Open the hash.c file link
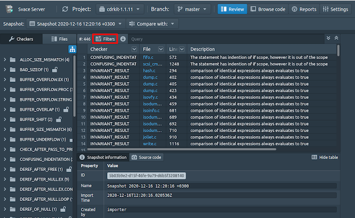This screenshot has width=355, height=218. point(149,70)
